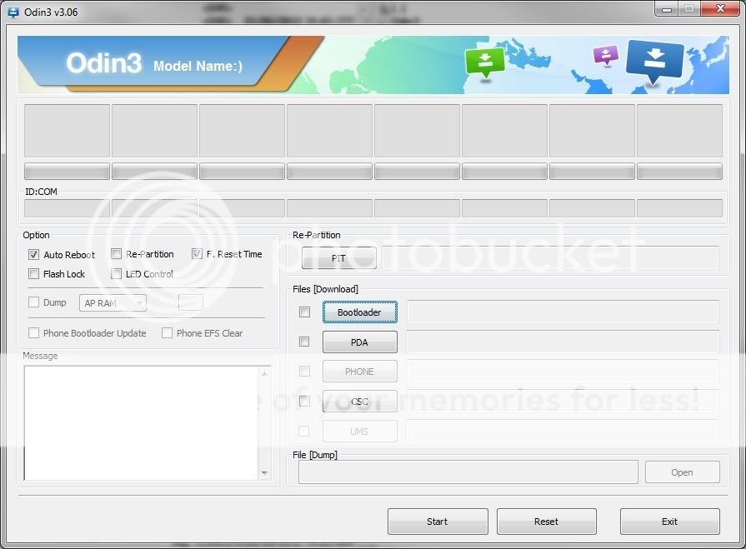
Task: Open the AP RAM dropdown
Action: tap(113, 303)
